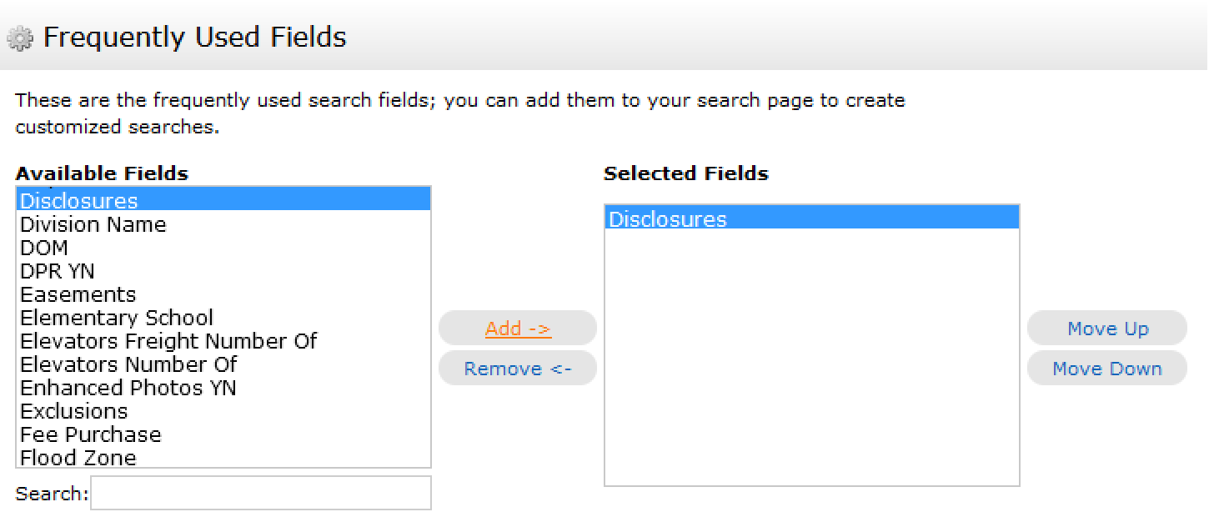Click the gear icon beside Frequently Used Fields

coord(20,38)
